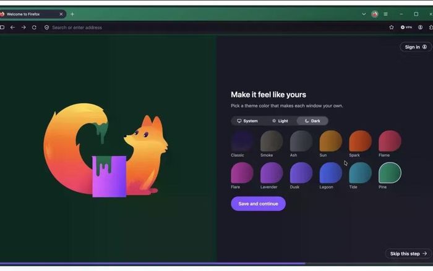Pick the Ash theme color

301,141
